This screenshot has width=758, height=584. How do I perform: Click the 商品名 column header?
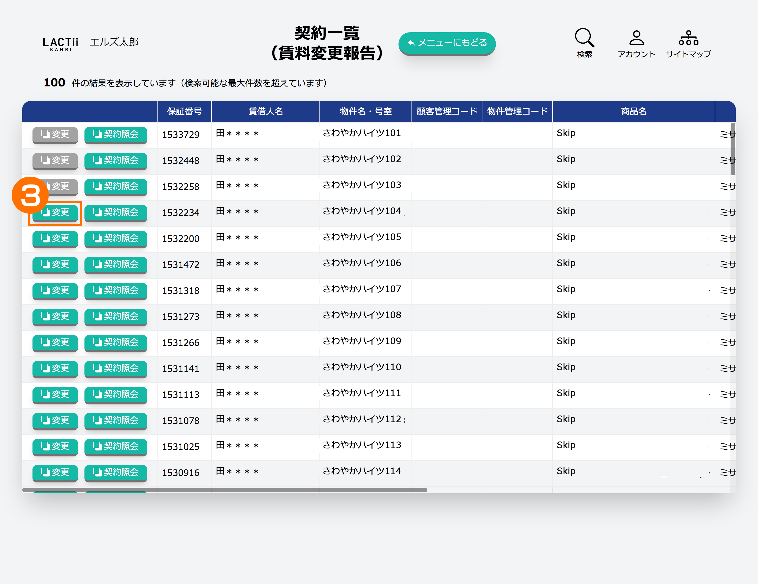(x=633, y=111)
